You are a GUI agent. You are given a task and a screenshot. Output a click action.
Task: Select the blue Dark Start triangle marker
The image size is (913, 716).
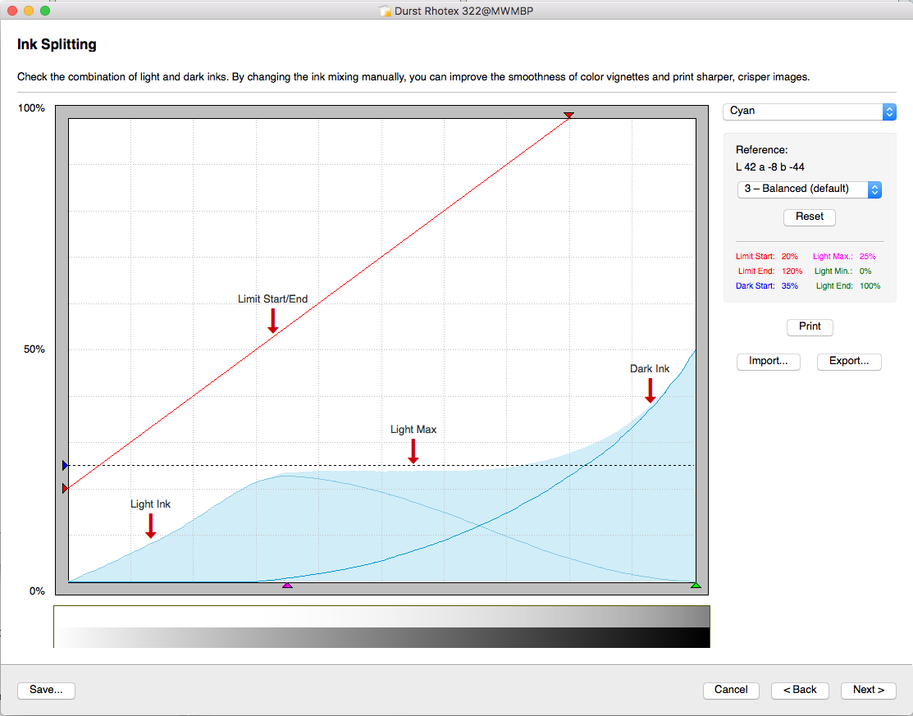[65, 466]
